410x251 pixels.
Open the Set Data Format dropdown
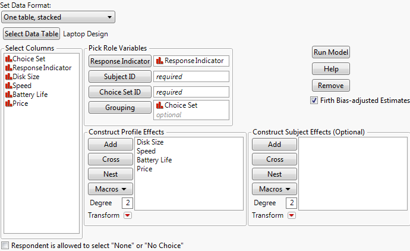click(x=58, y=17)
